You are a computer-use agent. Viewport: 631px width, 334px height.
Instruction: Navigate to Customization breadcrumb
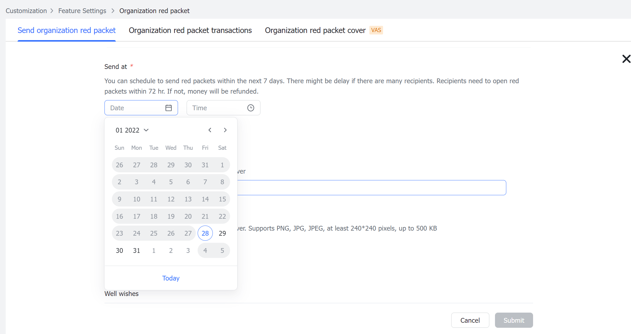point(26,10)
